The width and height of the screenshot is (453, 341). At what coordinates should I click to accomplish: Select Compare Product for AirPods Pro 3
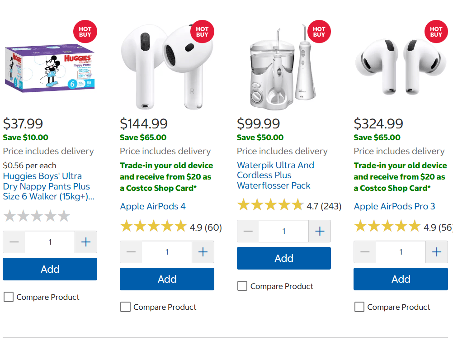(359, 307)
